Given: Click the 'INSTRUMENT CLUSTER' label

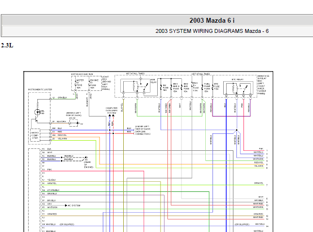Looking at the screenshot, I should click(x=40, y=89).
